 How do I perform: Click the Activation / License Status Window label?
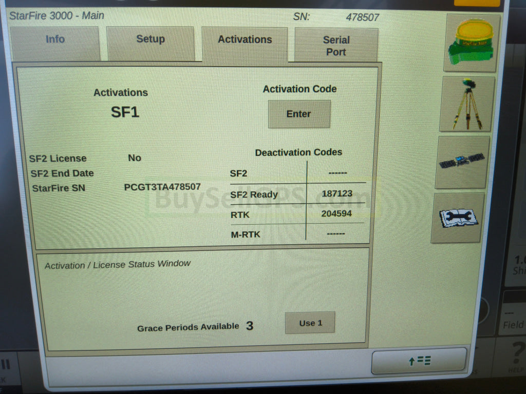pos(118,264)
